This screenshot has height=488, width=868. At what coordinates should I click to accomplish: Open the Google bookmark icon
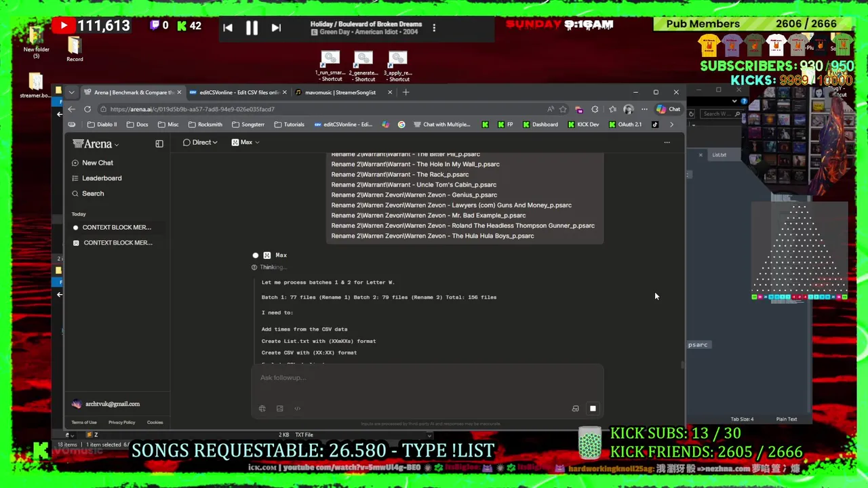(x=401, y=125)
